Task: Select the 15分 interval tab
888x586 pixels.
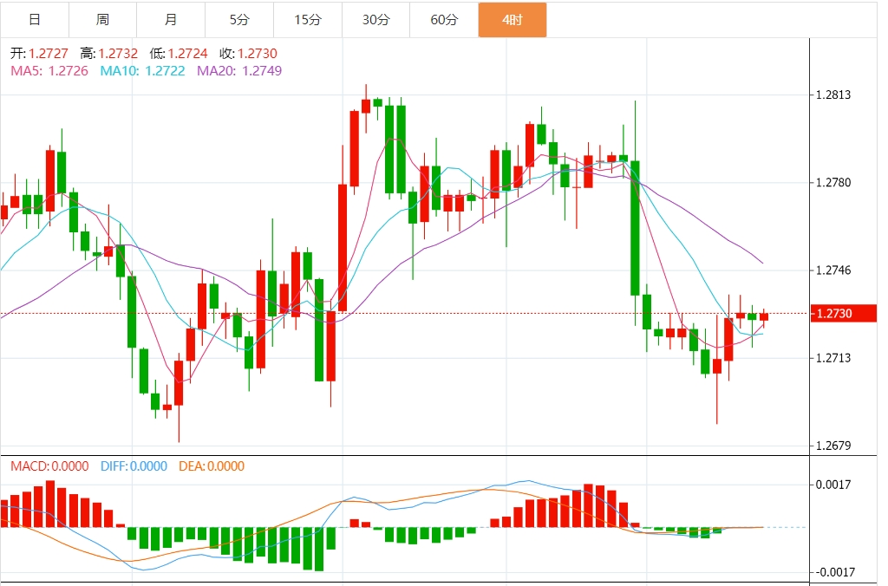Action: tap(308, 20)
